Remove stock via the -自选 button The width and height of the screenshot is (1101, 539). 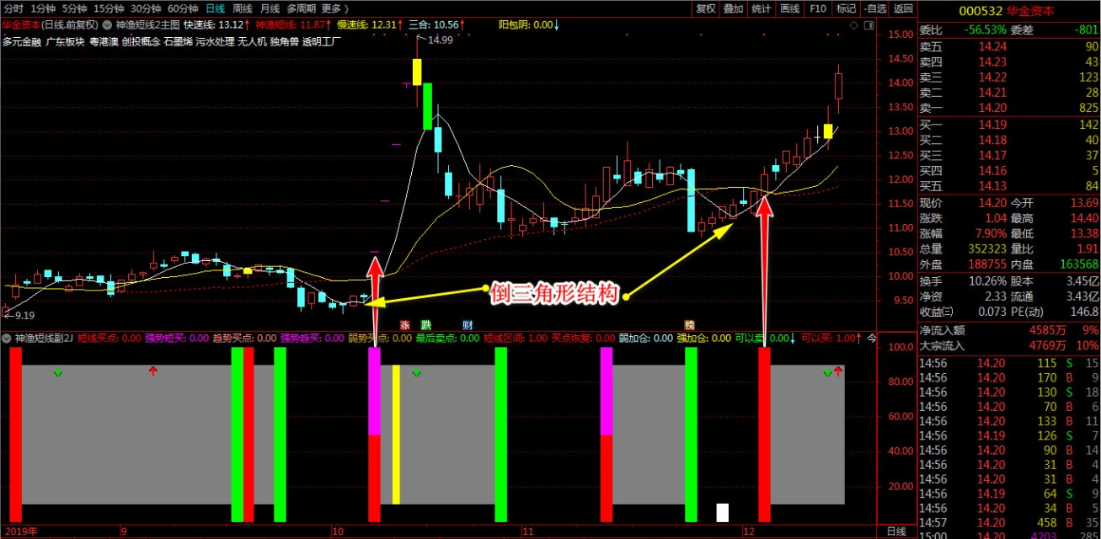(874, 8)
